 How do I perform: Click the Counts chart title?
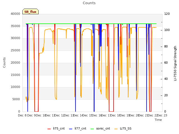coord(89,3)
